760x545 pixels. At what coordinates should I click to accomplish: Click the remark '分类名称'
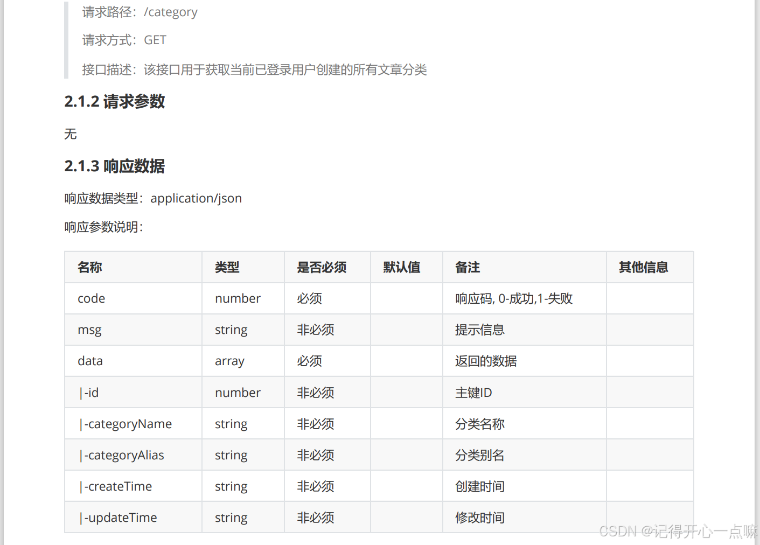[480, 424]
